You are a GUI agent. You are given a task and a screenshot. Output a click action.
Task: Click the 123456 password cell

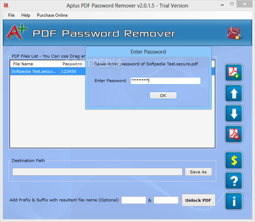click(73, 71)
